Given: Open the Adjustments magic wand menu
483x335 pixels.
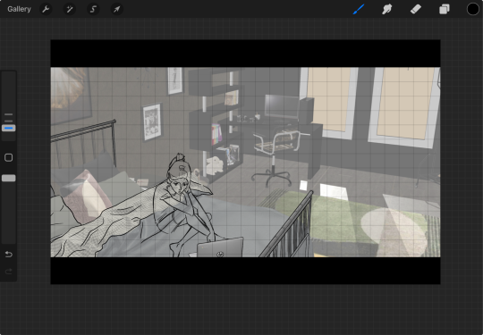Looking at the screenshot, I should click(x=70, y=9).
